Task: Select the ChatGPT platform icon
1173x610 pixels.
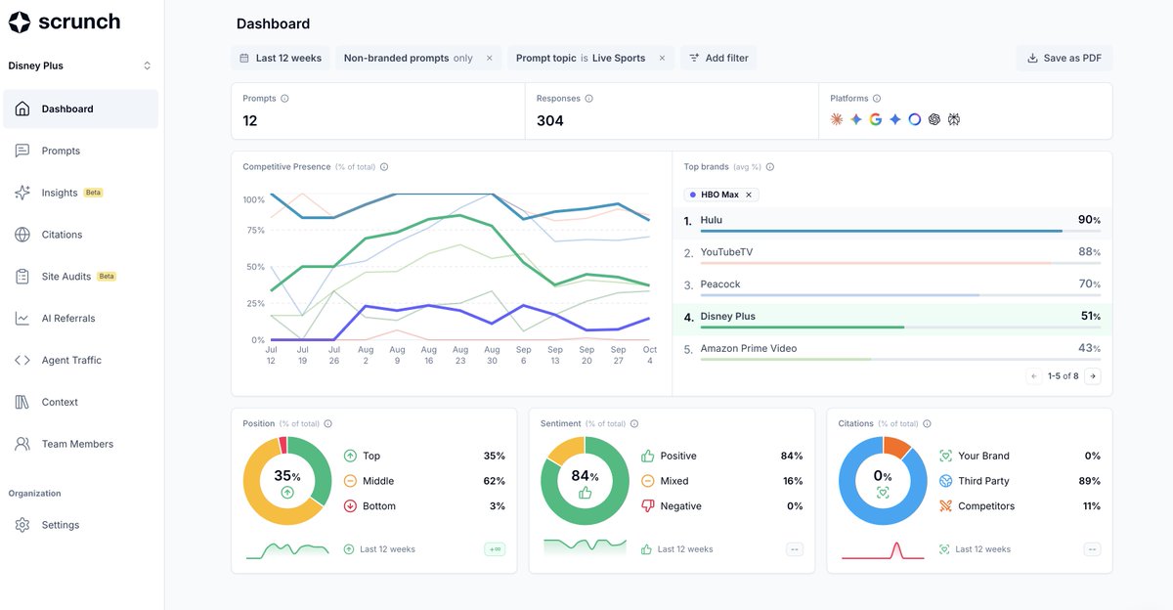Action: [934, 119]
